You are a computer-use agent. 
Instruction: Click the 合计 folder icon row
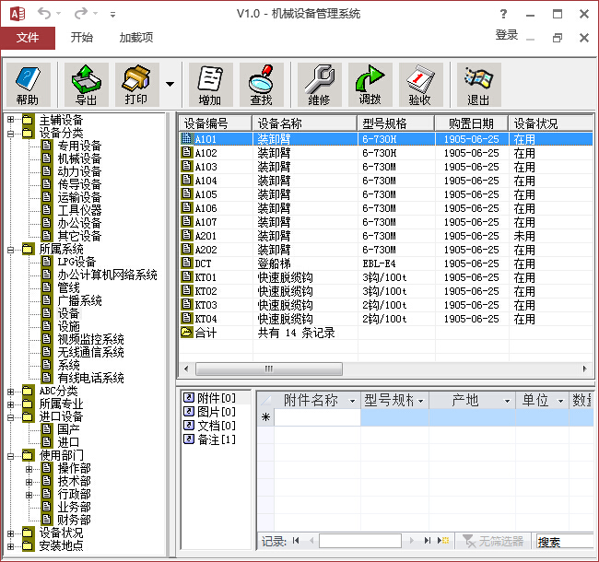click(x=186, y=333)
